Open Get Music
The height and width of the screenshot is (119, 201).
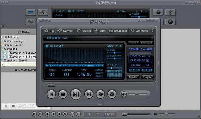click(x=139, y=31)
